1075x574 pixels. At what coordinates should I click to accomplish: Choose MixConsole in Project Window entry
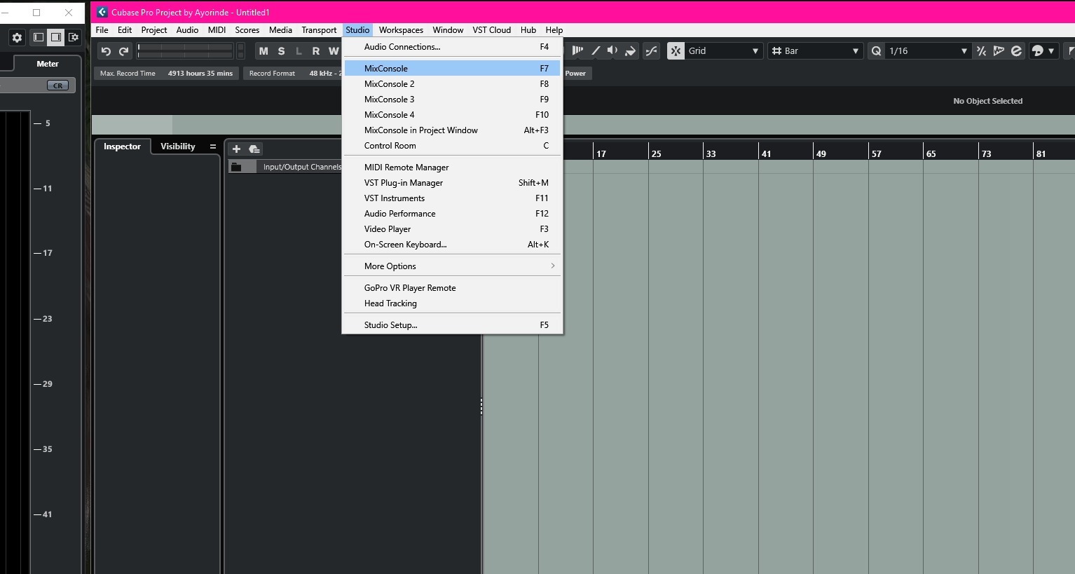(452, 130)
